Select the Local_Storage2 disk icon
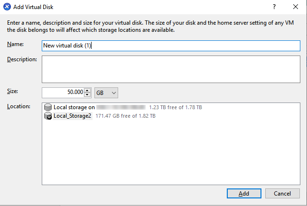307x206 pixels. pyautogui.click(x=48, y=116)
